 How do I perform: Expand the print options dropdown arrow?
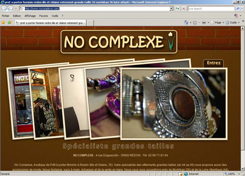(x=208, y=22)
